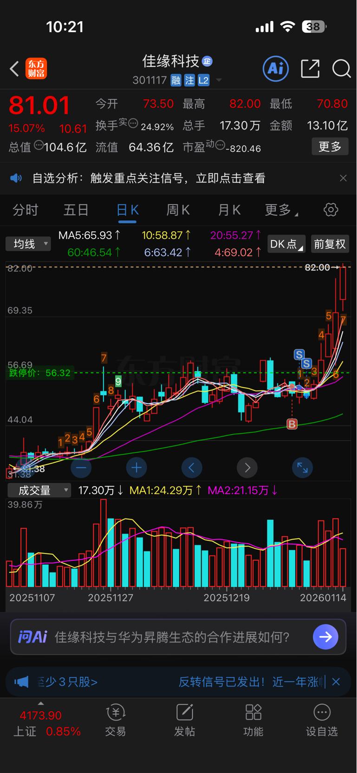
Task: Tap the speaker icon beside 自选分析
Action: pos(16,178)
